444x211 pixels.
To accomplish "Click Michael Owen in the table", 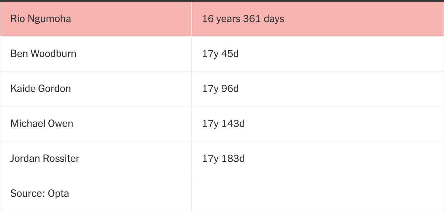I will tap(42, 124).
